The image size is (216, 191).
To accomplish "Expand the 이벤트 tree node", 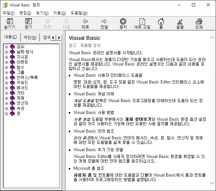I will (x=6, y=62).
